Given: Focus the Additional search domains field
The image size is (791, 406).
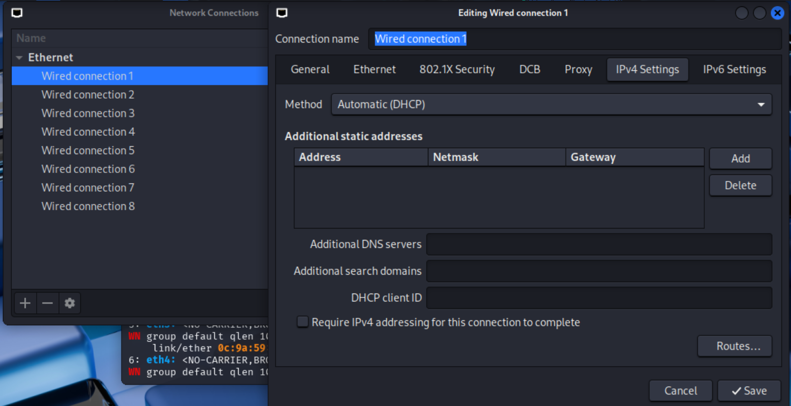Looking at the screenshot, I should coord(599,271).
